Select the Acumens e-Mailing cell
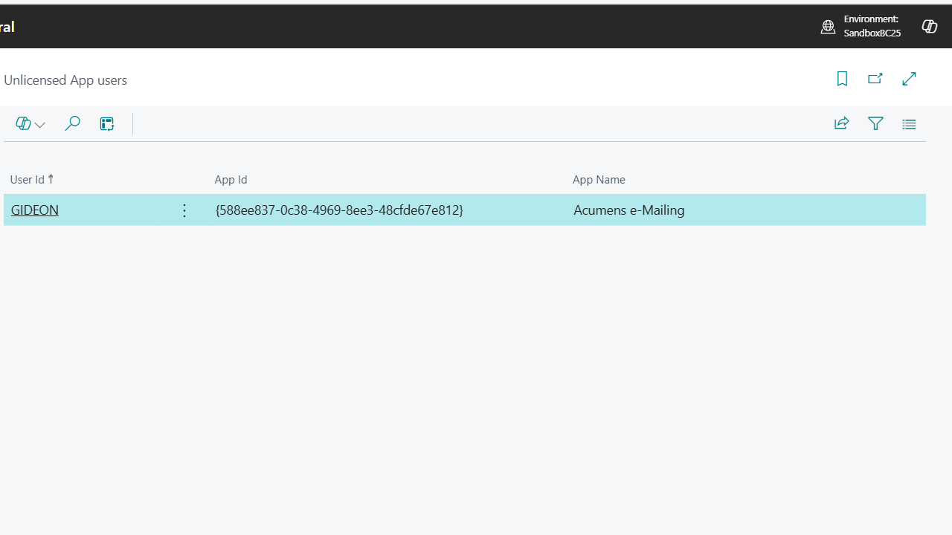Screen dimensions: 952x535 628,210
